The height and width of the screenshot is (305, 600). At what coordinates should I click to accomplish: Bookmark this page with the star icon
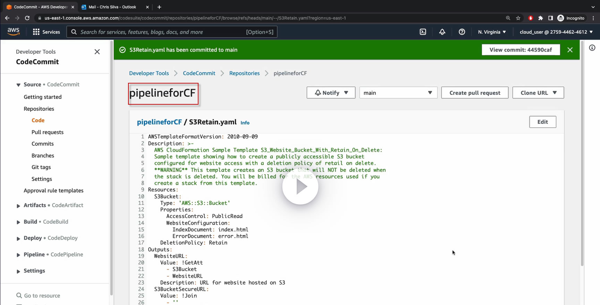pyautogui.click(x=518, y=18)
